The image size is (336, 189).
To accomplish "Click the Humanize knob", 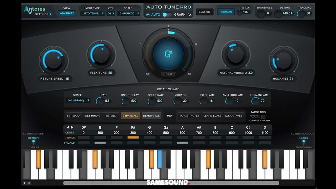I will coord(284,60).
